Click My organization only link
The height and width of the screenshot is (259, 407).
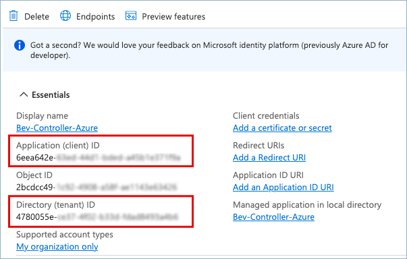coord(57,247)
